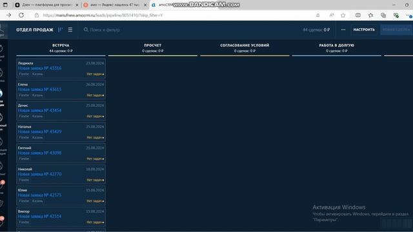Click date 21.08.2024 on Евгений's card
Image resolution: width=413 pixels, height=232 pixels.
point(95,148)
